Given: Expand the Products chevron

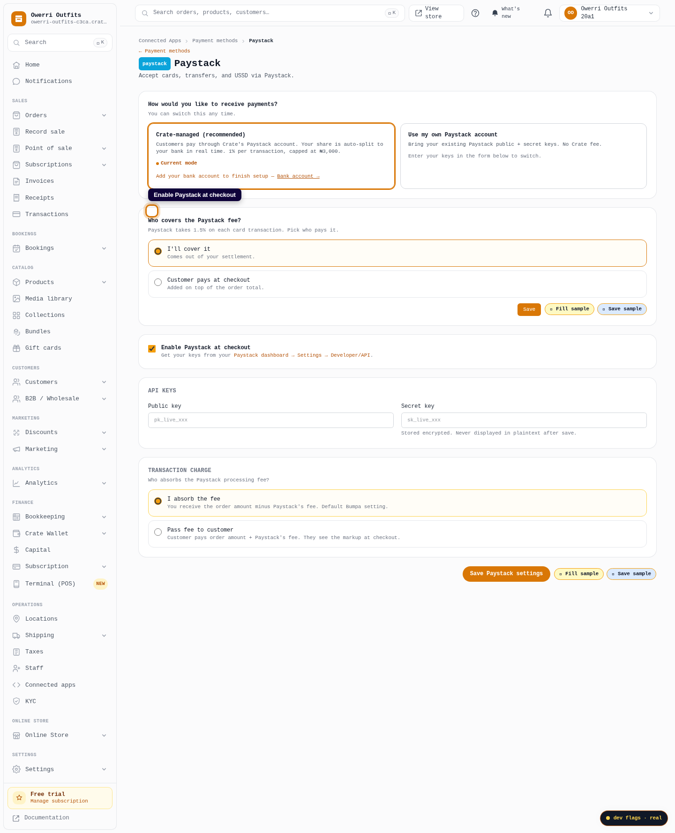Looking at the screenshot, I should (104, 282).
